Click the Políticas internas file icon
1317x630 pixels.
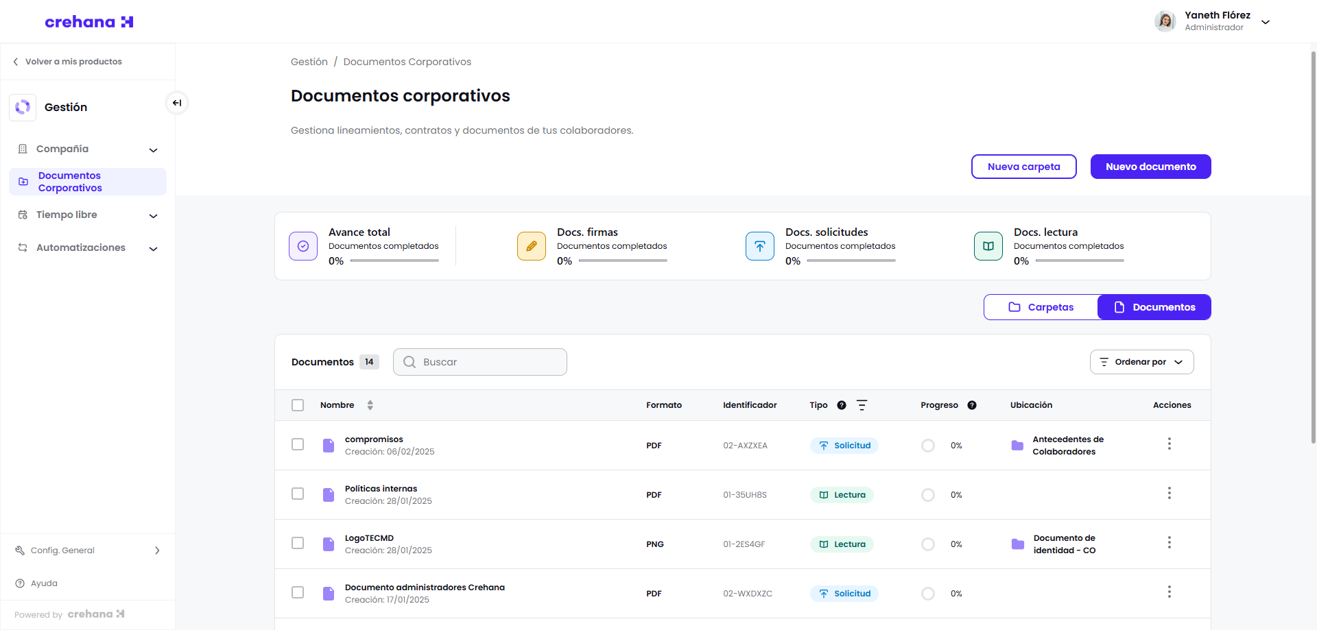[x=329, y=495]
